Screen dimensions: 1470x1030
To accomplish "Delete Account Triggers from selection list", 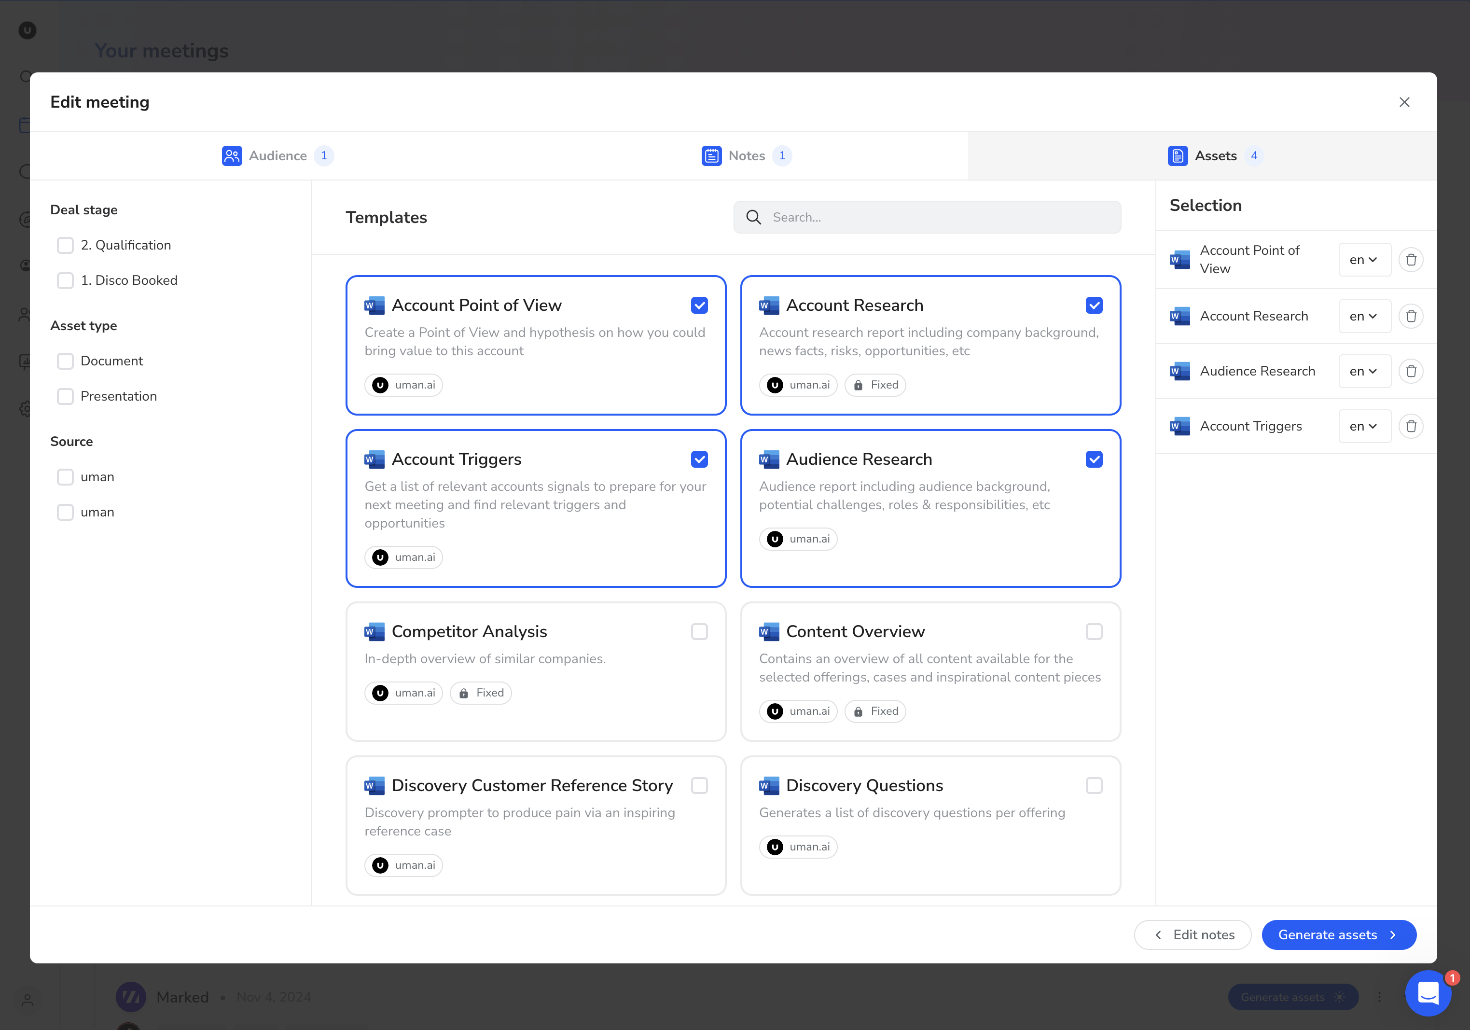I will 1411,426.
